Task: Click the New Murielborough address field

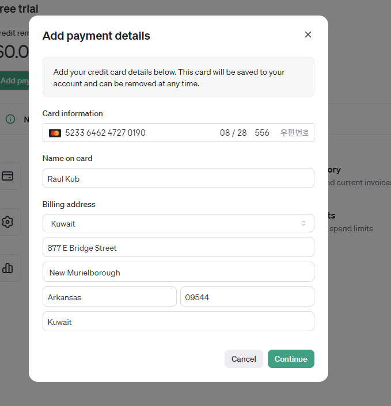Action: (x=179, y=272)
